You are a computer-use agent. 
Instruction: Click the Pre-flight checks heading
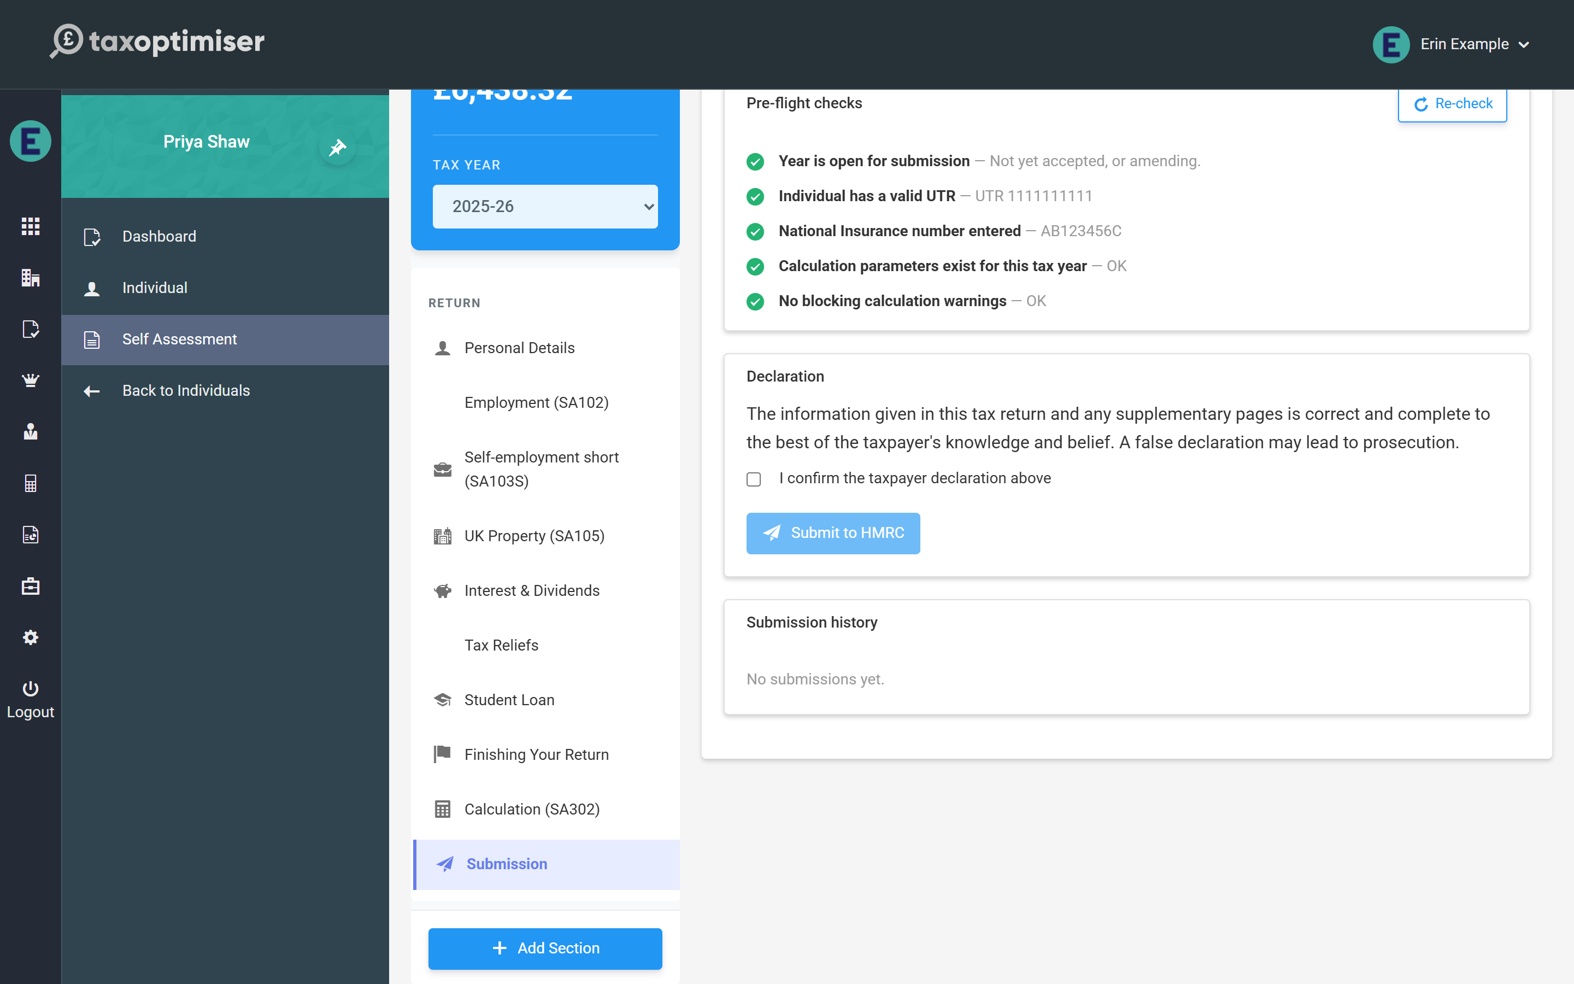coord(804,103)
